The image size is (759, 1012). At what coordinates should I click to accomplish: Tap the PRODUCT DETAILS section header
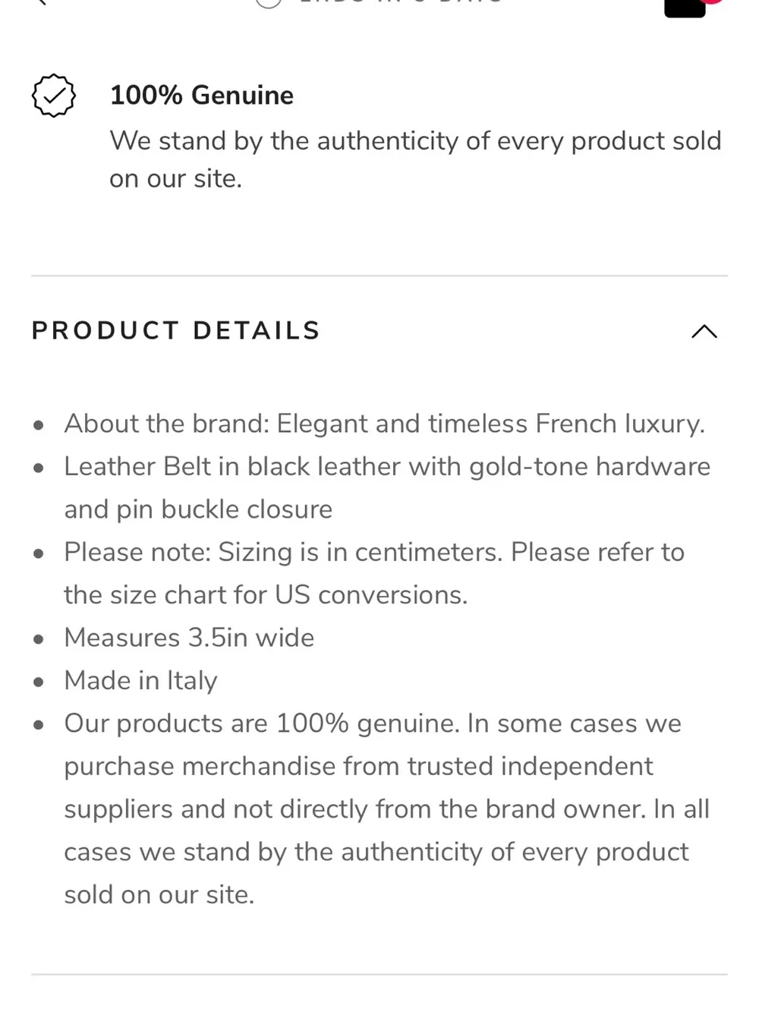click(x=176, y=331)
